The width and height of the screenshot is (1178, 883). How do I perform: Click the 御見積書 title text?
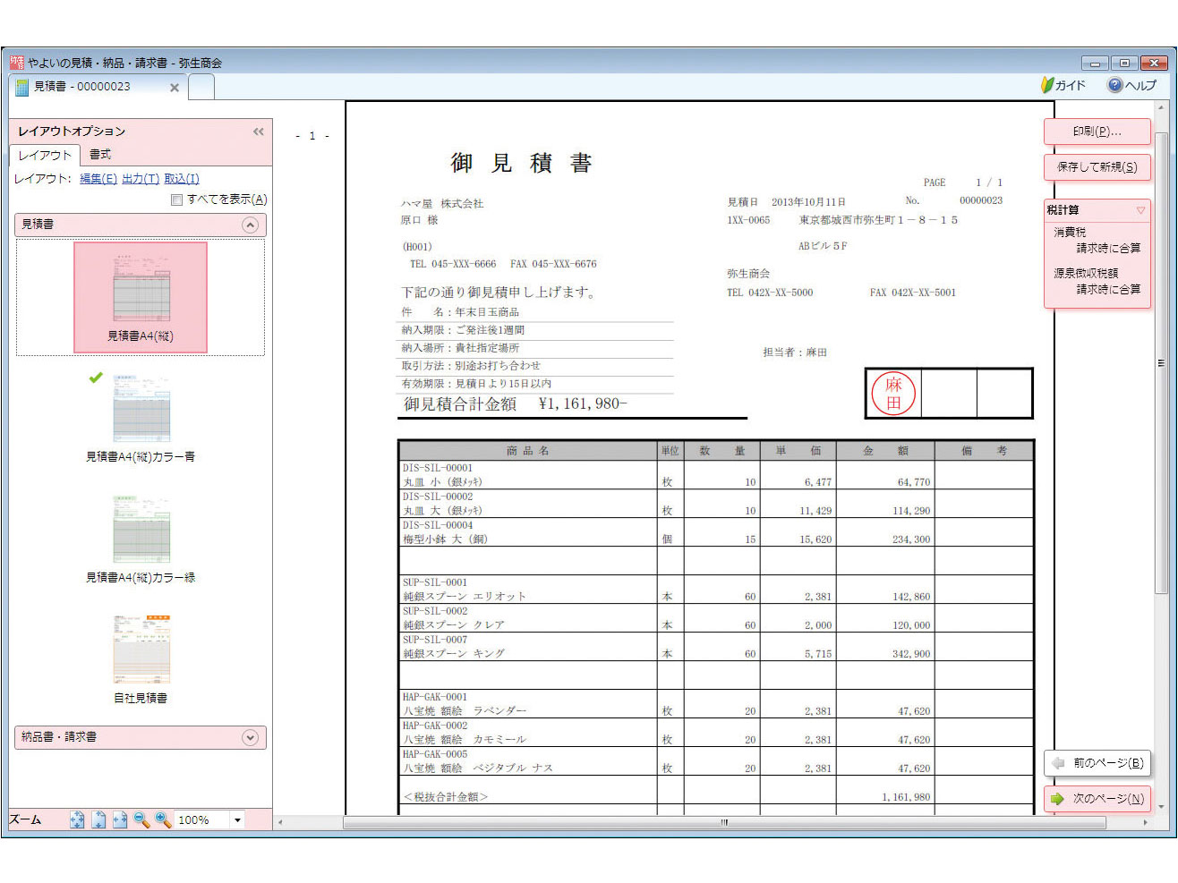point(521,163)
